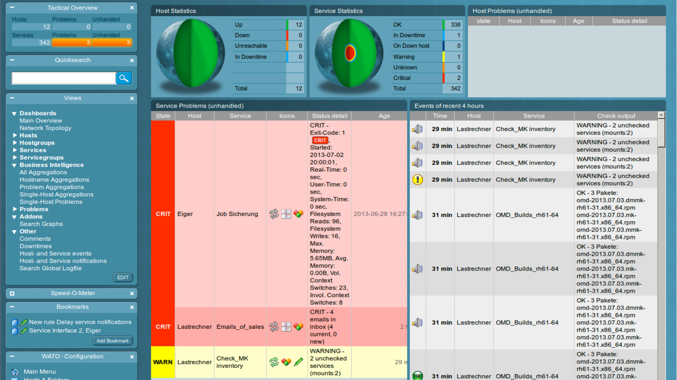Viewport: 677px width, 380px height.
Task: Click inside the Quicksearch text field
Action: 63,78
